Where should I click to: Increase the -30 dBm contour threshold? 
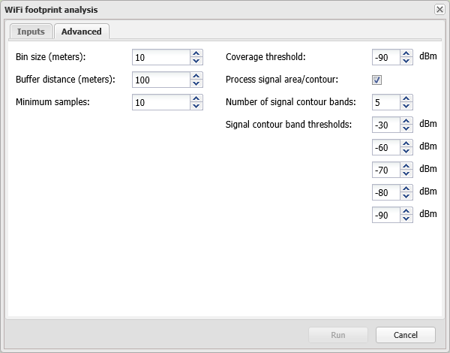pos(406,121)
